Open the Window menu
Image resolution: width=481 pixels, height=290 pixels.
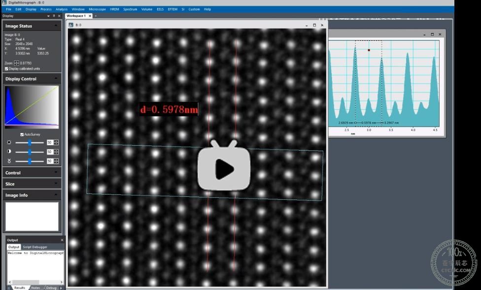(78, 9)
